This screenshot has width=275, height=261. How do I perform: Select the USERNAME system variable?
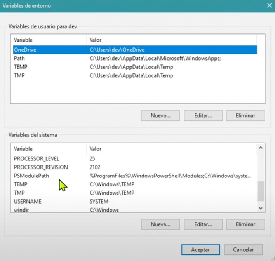coord(28,201)
